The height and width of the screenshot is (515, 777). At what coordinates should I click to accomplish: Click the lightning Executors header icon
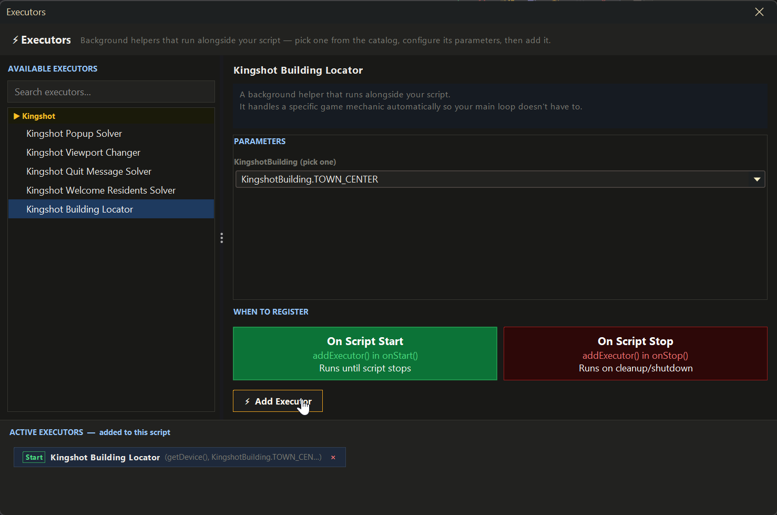(x=15, y=40)
